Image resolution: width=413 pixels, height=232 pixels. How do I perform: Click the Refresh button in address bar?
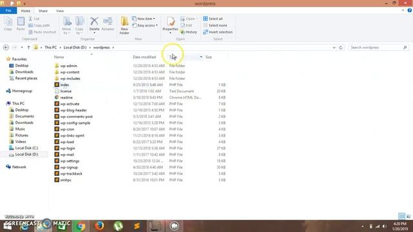tap(341, 48)
